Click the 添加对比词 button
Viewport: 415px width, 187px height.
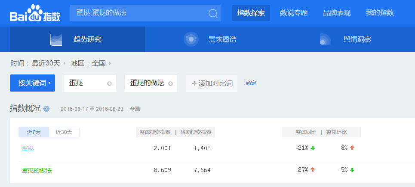(x=212, y=83)
